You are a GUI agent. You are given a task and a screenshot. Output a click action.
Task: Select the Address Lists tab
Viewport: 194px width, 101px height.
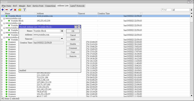point(63,6)
